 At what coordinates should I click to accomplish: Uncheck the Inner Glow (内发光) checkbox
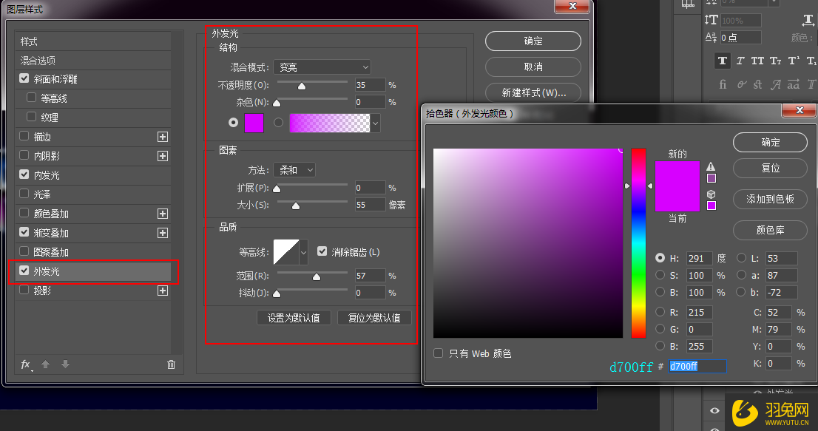[24, 174]
